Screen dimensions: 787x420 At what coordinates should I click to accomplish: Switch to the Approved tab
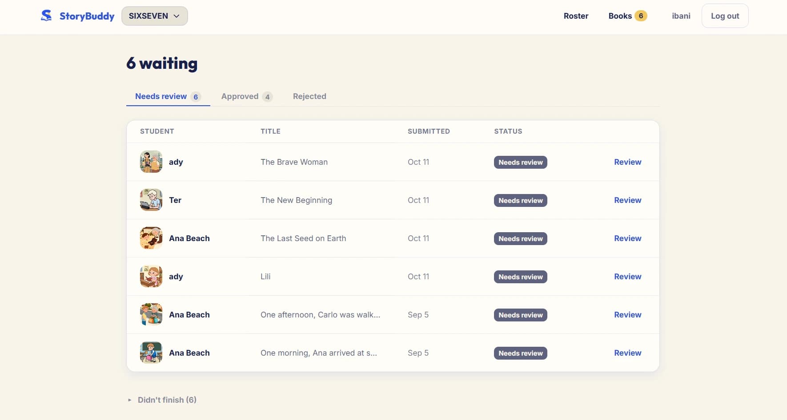tap(247, 96)
